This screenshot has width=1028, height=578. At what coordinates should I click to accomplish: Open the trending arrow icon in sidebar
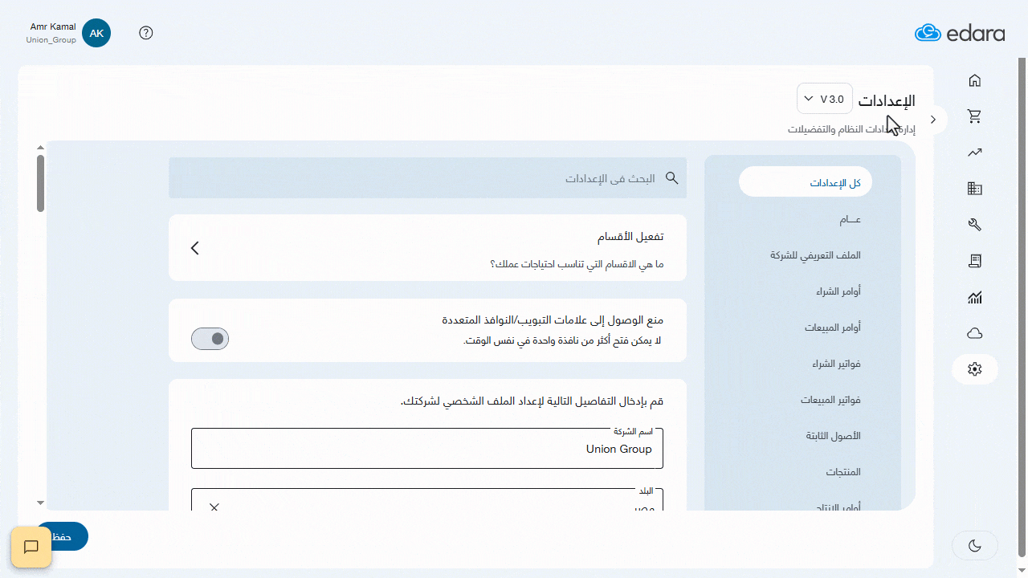(975, 153)
